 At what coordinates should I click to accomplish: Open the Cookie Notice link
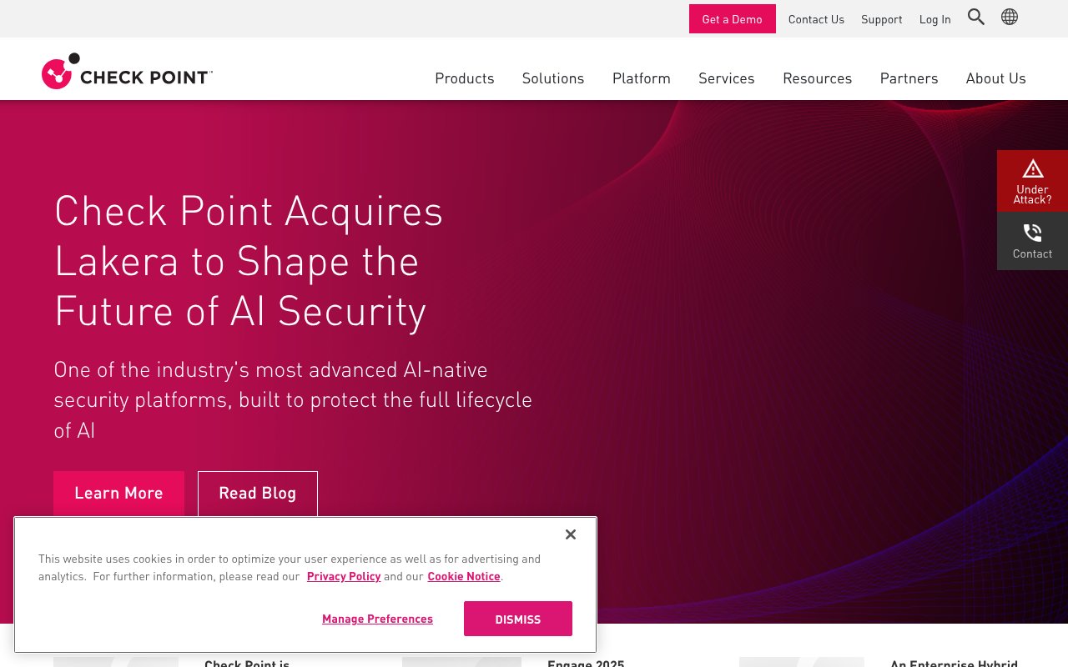pos(463,575)
